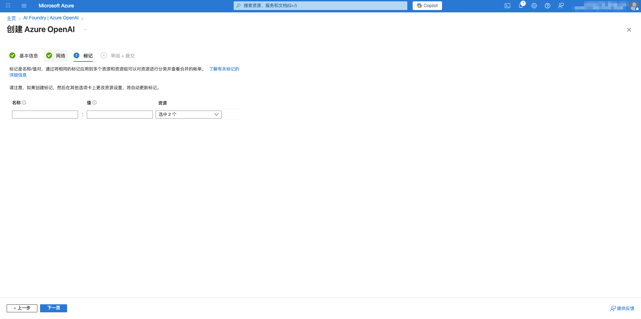Open Copilot from the top bar
The width and height of the screenshot is (641, 319).
pyautogui.click(x=427, y=6)
